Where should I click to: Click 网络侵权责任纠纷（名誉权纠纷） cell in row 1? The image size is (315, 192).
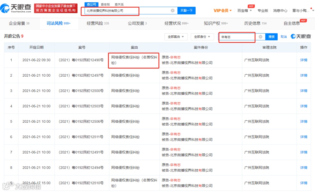pyautogui.click(x=134, y=60)
